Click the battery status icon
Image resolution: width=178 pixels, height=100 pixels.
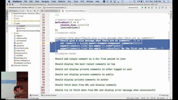[x=142, y=1]
